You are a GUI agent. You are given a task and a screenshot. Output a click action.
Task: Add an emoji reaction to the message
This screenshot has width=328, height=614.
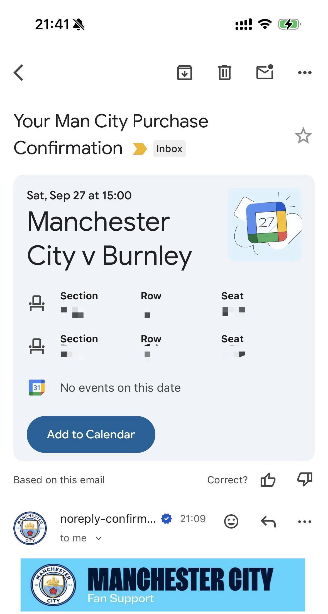click(x=231, y=521)
